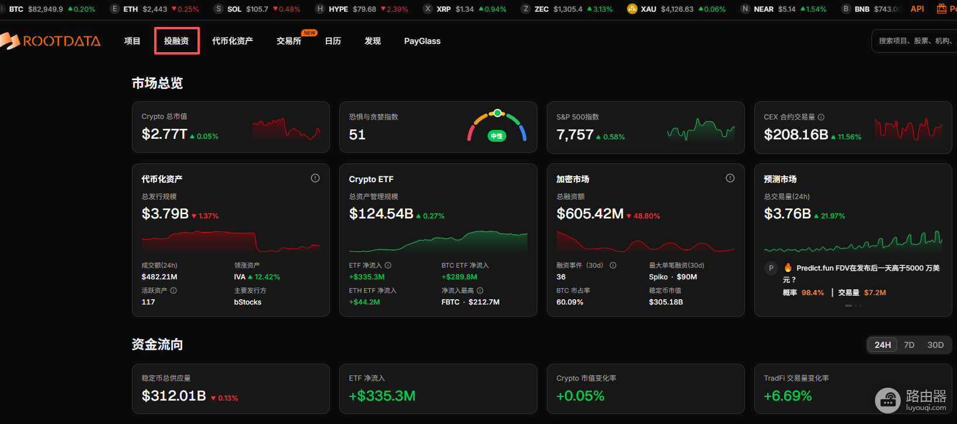Select the 24H time range

pos(883,345)
